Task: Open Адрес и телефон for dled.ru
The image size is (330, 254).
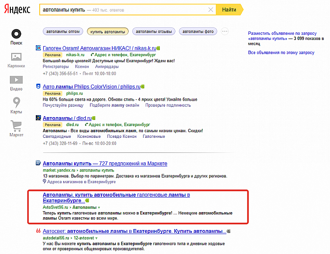Action: click(x=119, y=125)
